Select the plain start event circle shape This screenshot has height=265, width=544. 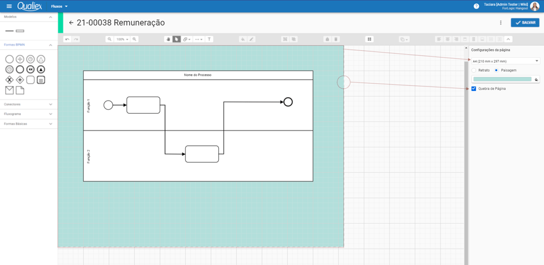[10, 59]
